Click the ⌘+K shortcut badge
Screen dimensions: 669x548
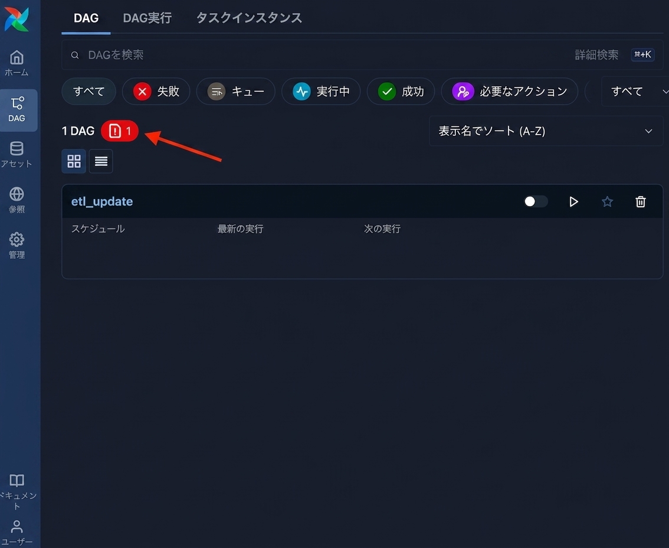(642, 55)
